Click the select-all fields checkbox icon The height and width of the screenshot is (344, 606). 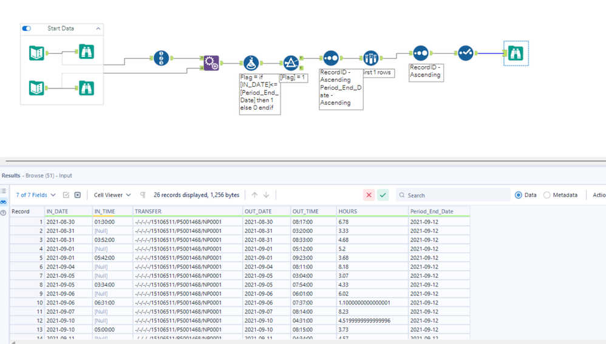point(66,195)
